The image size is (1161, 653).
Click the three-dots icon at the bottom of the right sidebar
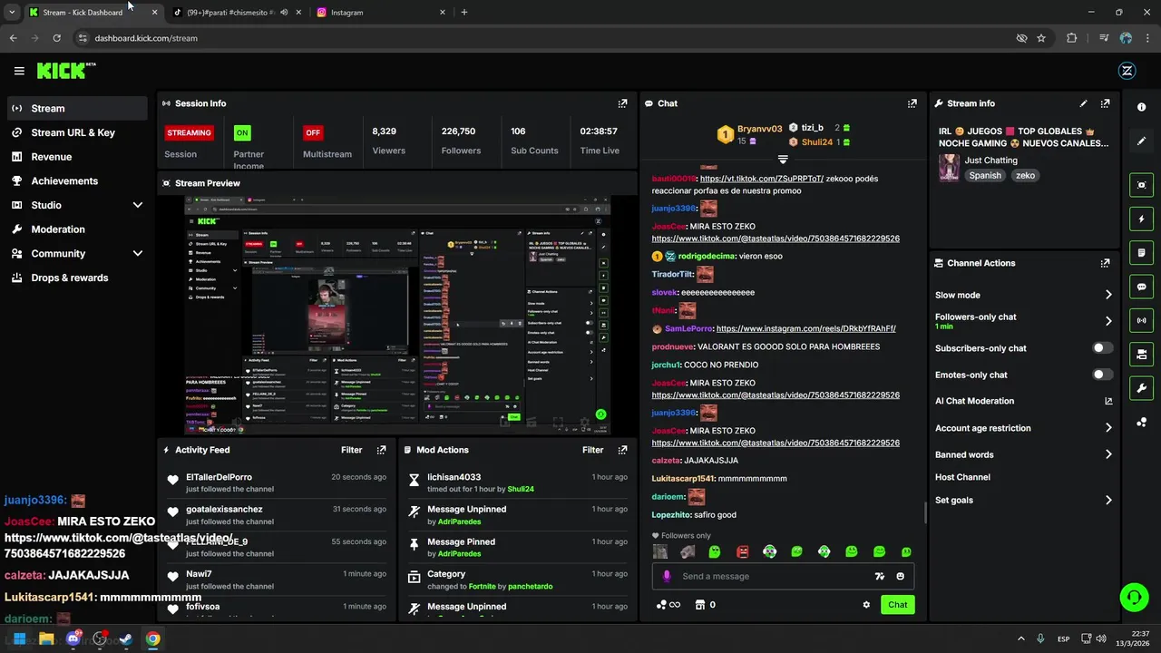pos(1142,423)
